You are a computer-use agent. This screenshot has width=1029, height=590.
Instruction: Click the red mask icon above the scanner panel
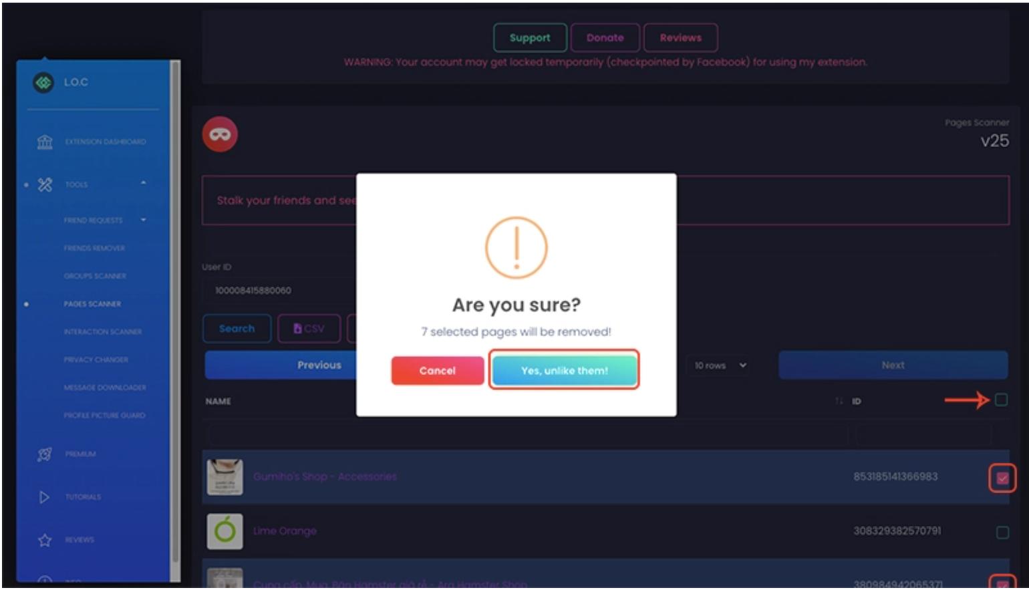click(220, 134)
